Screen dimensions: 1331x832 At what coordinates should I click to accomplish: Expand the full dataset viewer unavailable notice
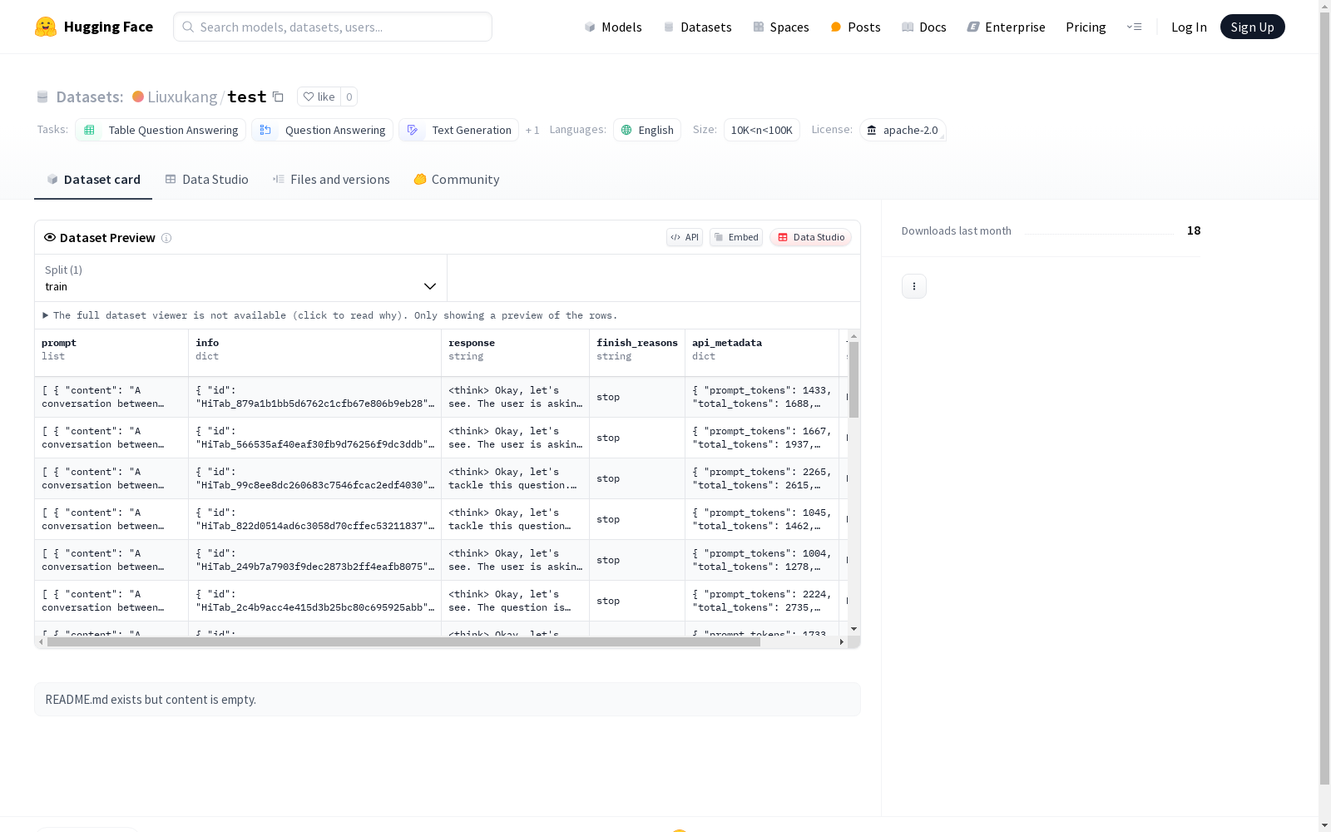tap(330, 315)
